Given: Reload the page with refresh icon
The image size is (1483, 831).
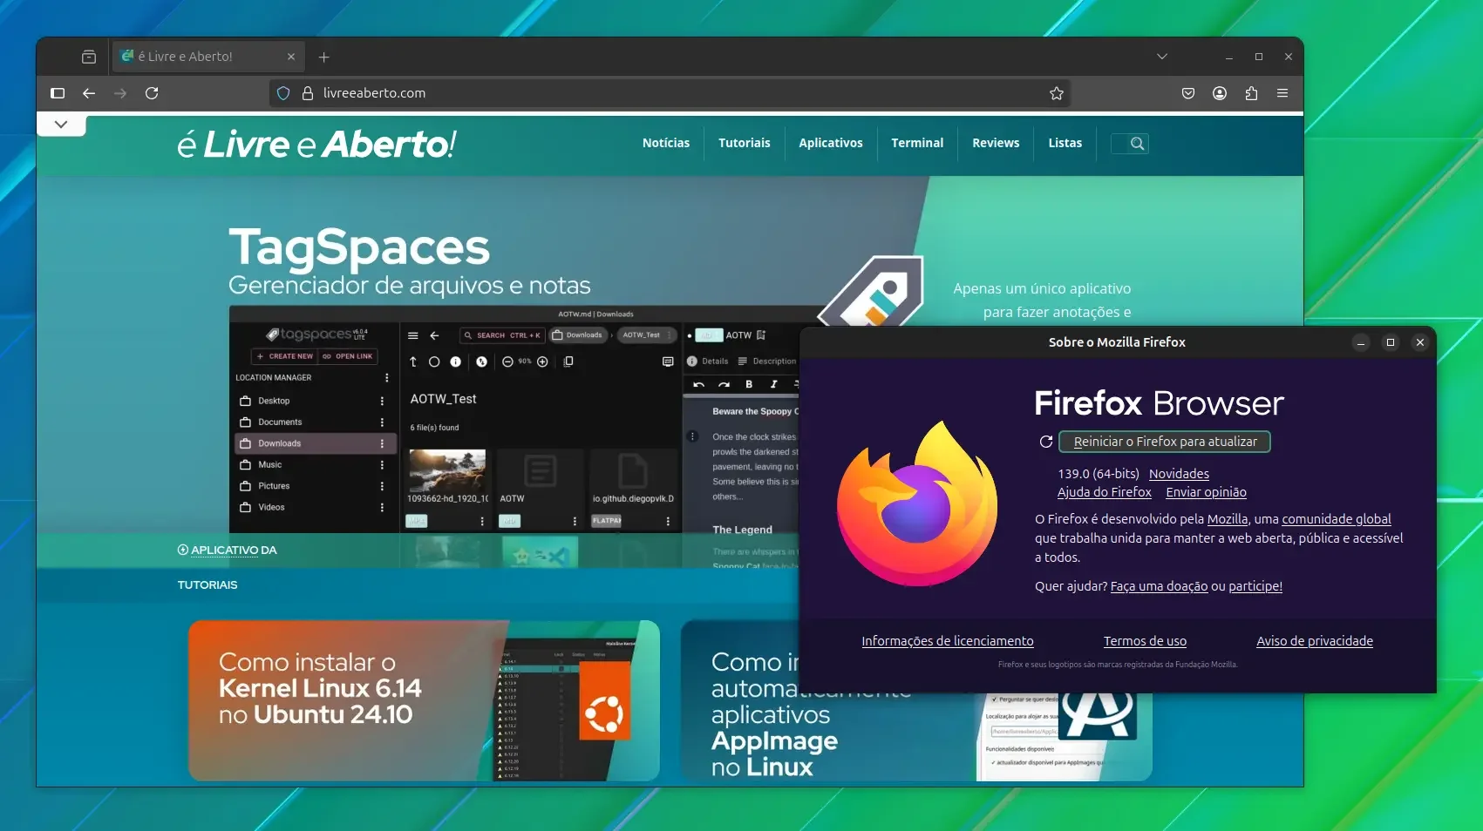Looking at the screenshot, I should pyautogui.click(x=152, y=93).
